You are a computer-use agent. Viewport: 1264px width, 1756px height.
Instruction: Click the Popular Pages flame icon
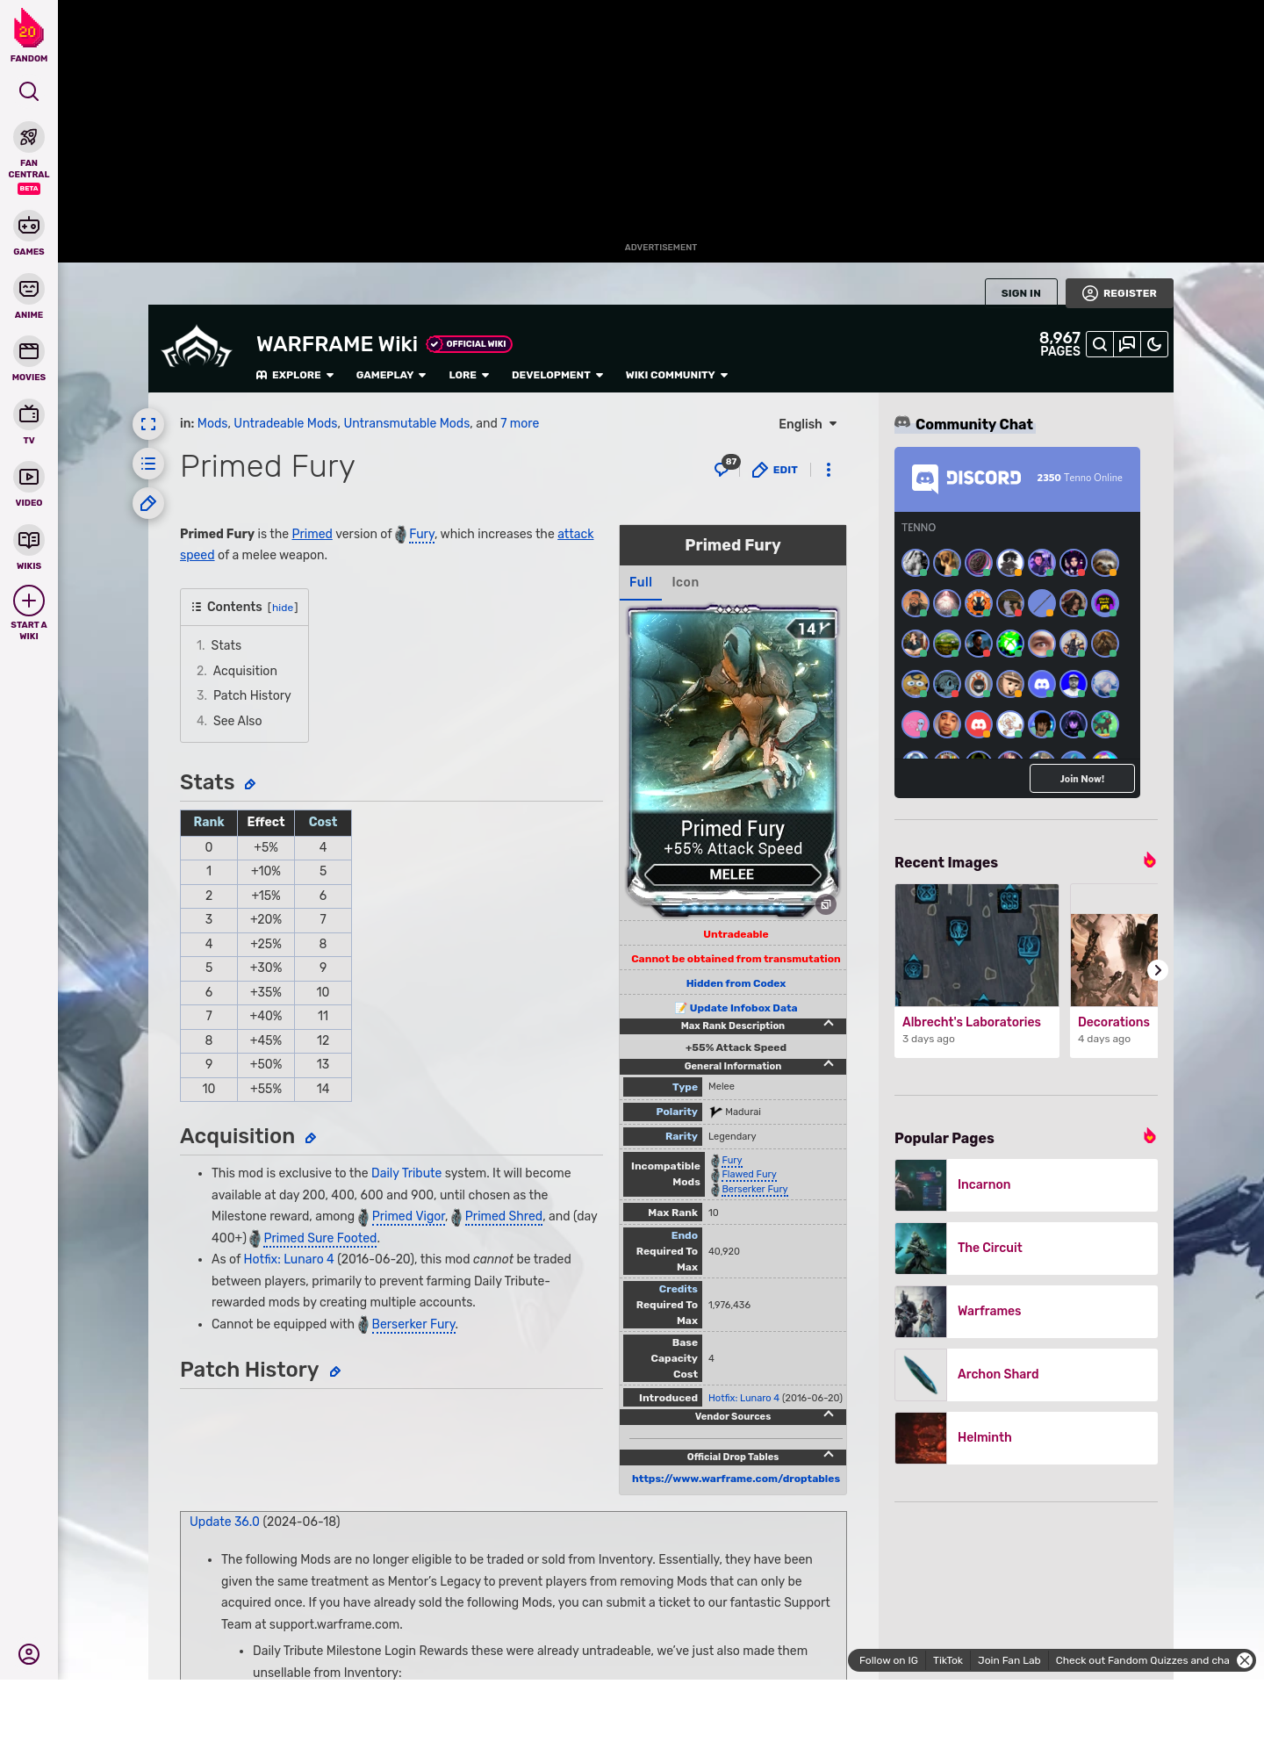tap(1149, 1136)
